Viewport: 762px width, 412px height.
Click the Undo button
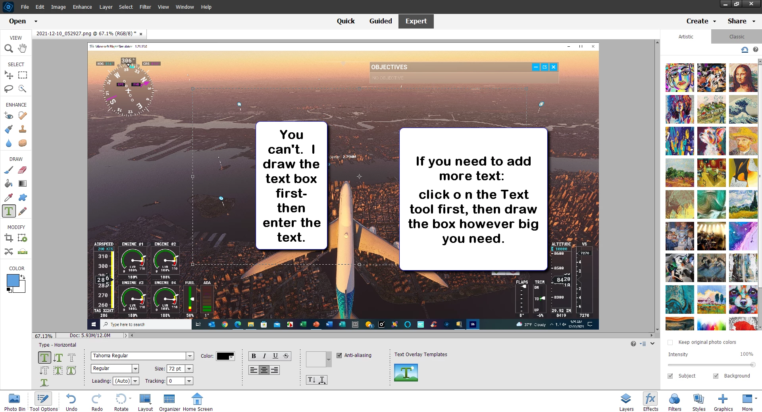pyautogui.click(x=71, y=402)
